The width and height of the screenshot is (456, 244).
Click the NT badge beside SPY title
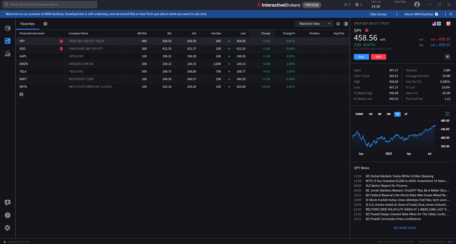point(367,30)
